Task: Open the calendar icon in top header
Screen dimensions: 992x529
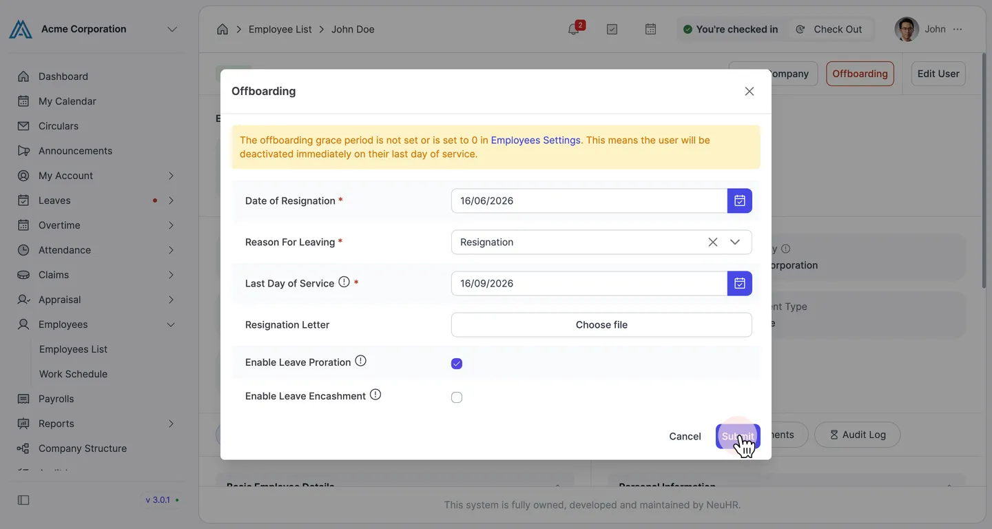Action: [650, 30]
